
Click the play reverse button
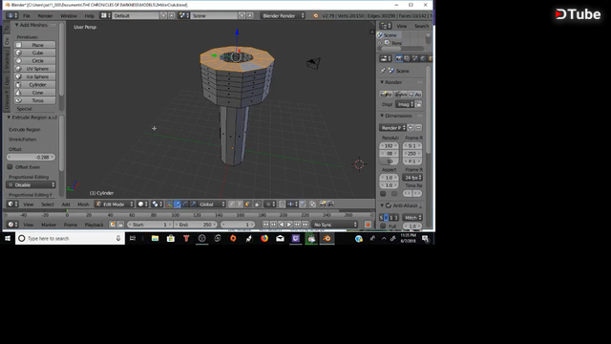click(282, 225)
